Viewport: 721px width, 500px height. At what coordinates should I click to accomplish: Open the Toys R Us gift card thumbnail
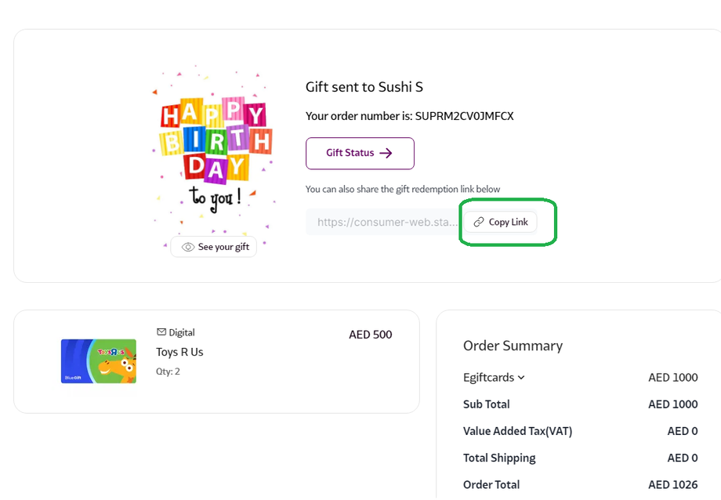click(x=99, y=361)
